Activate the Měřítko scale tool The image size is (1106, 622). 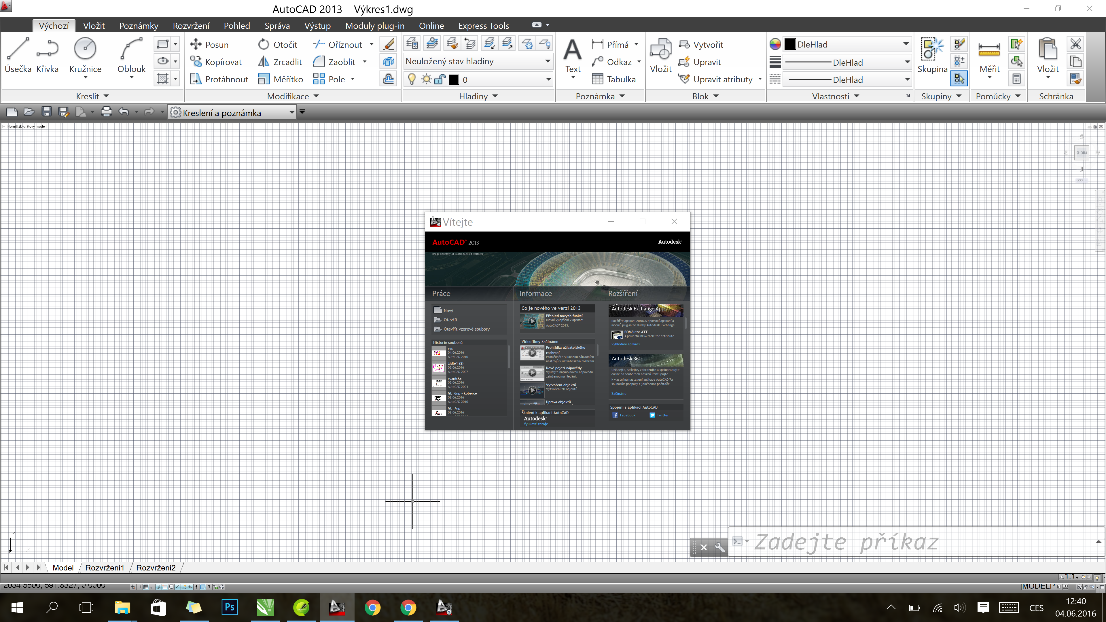(280, 79)
